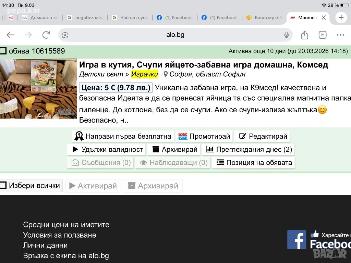This screenshot has height=263, width=351.
Task: Tap the Wi-Fi icon in status bar
Action: [x=324, y=5]
